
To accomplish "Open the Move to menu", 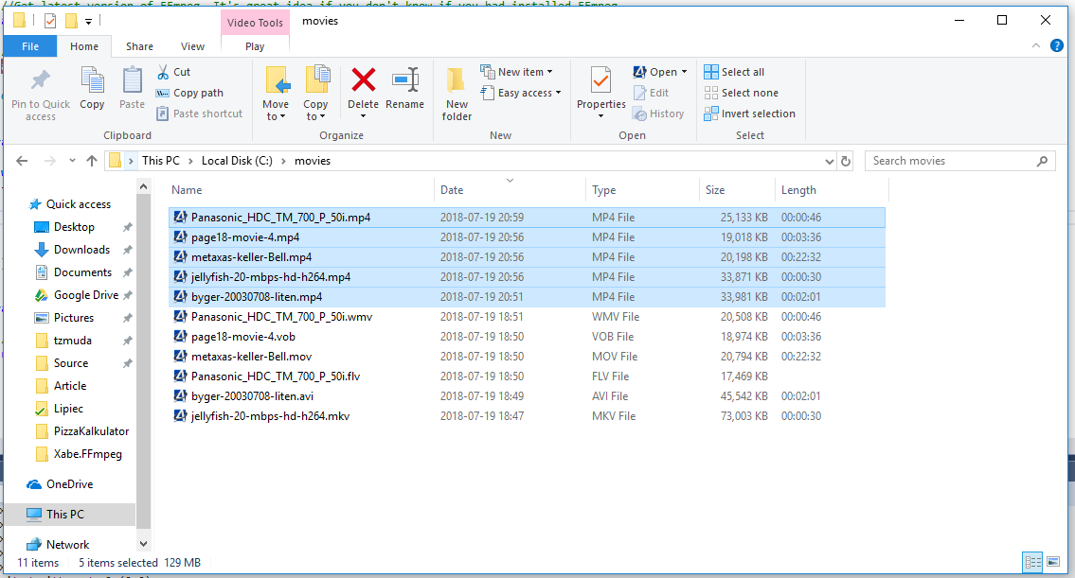I will 276,93.
